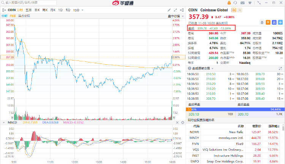Open VQS VIQ Solutions row
285x164 pixels.
(234, 150)
